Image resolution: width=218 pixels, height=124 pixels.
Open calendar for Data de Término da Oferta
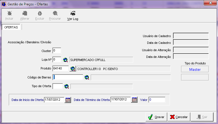(x=134, y=100)
